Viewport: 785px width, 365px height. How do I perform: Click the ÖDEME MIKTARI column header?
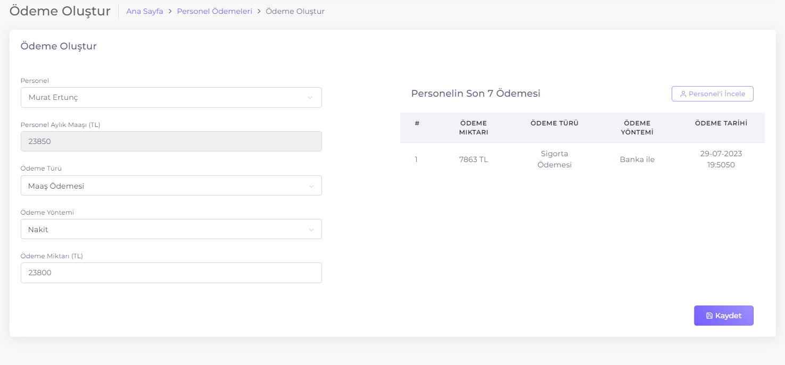473,128
